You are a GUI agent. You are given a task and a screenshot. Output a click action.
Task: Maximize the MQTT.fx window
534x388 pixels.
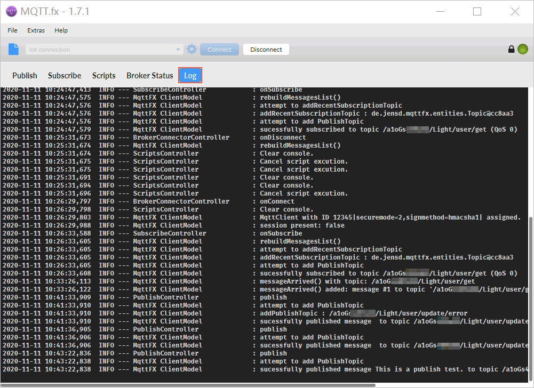(477, 12)
